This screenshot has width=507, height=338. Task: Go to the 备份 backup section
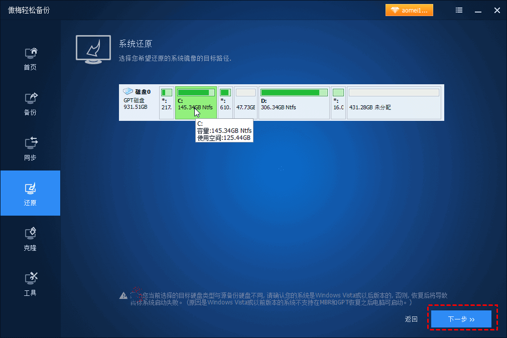(x=31, y=104)
